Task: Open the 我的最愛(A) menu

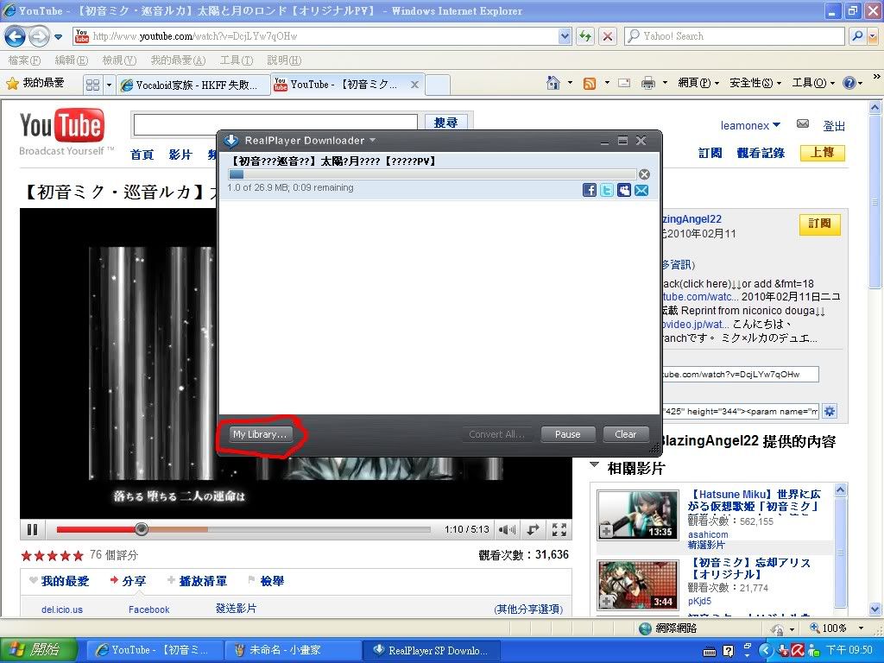Action: 178,60
